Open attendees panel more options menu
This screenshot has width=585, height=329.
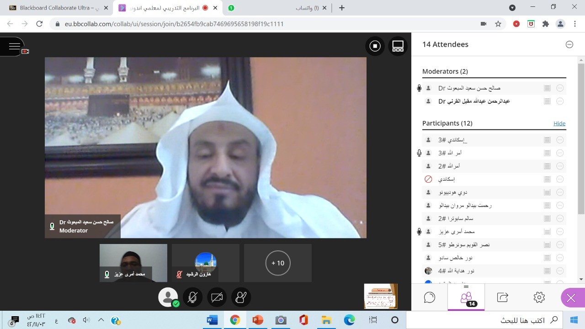[569, 44]
